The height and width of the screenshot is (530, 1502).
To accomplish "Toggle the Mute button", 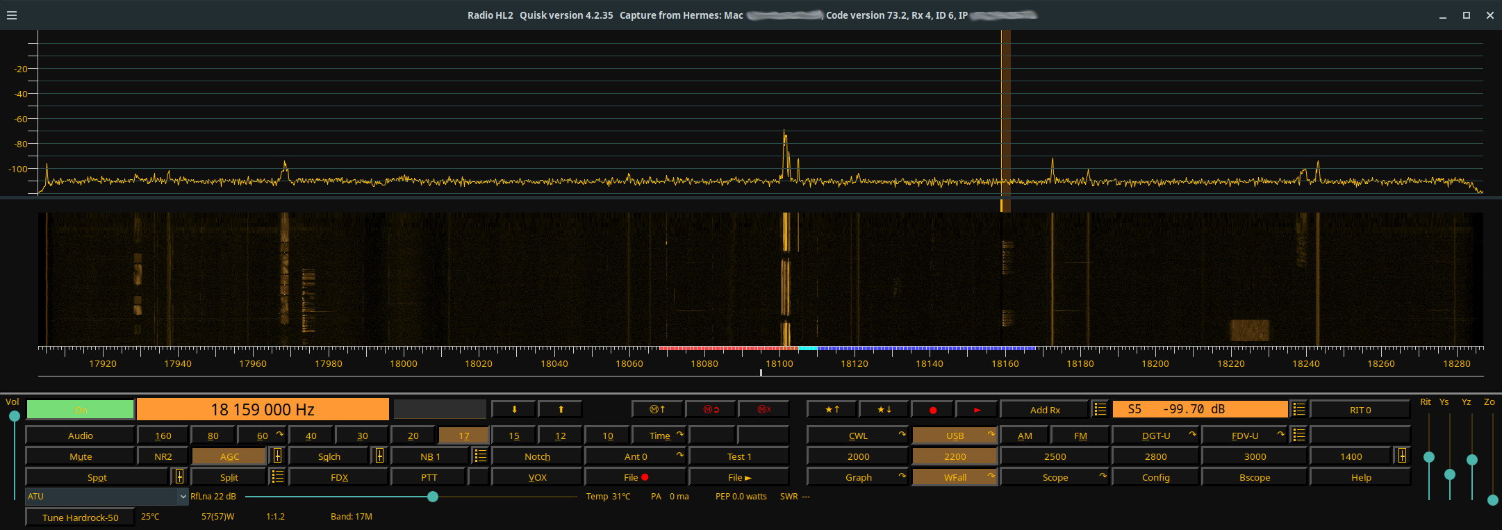I will pyautogui.click(x=81, y=456).
